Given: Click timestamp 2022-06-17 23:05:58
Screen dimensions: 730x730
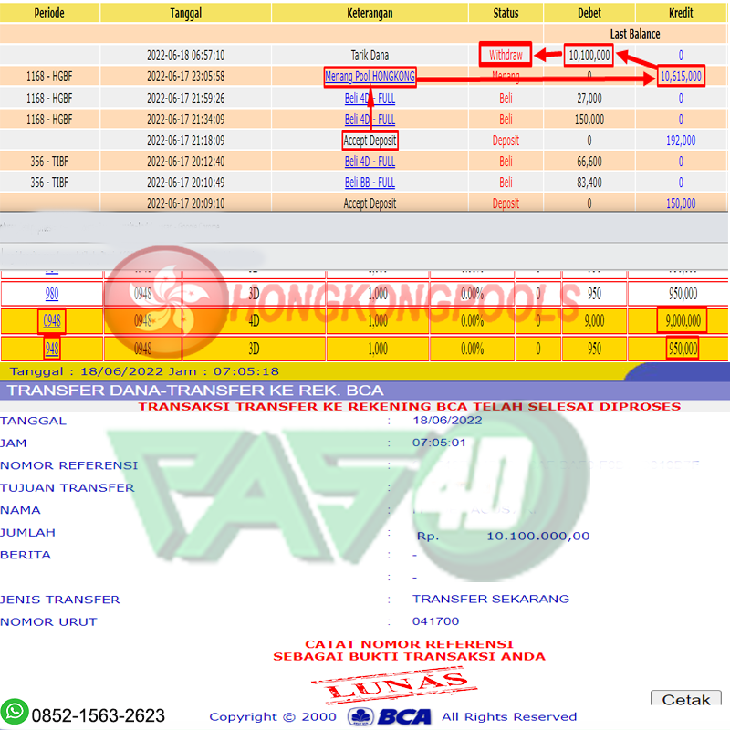Looking at the screenshot, I should [x=186, y=77].
